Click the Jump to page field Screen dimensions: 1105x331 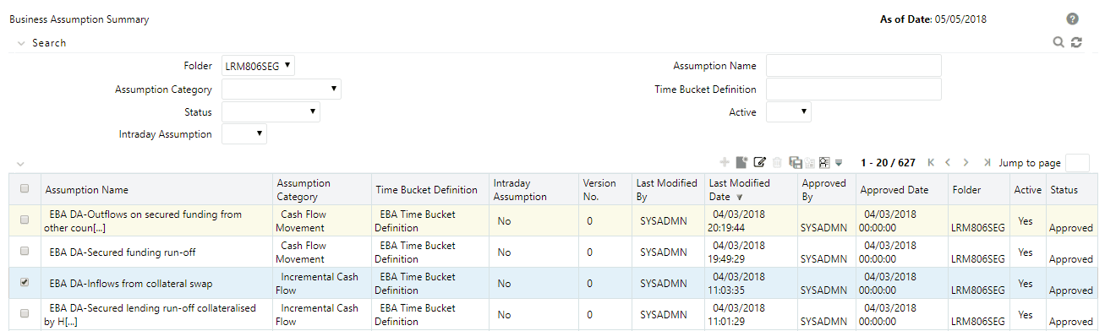pyautogui.click(x=1077, y=162)
